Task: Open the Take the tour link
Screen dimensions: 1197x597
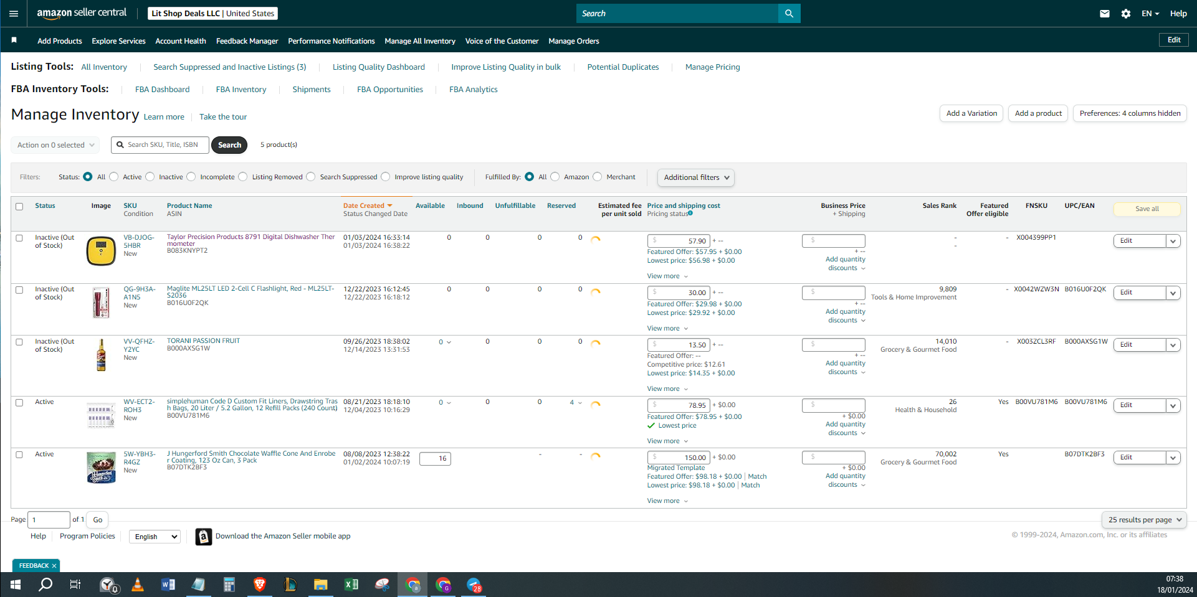Action: pos(223,117)
